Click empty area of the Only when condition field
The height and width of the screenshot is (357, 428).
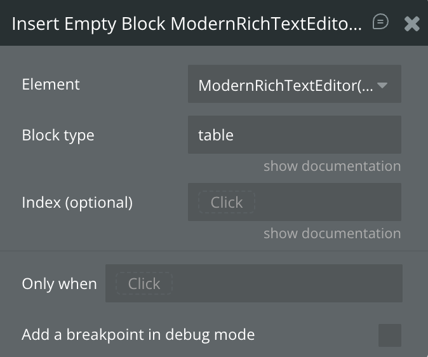(286, 283)
